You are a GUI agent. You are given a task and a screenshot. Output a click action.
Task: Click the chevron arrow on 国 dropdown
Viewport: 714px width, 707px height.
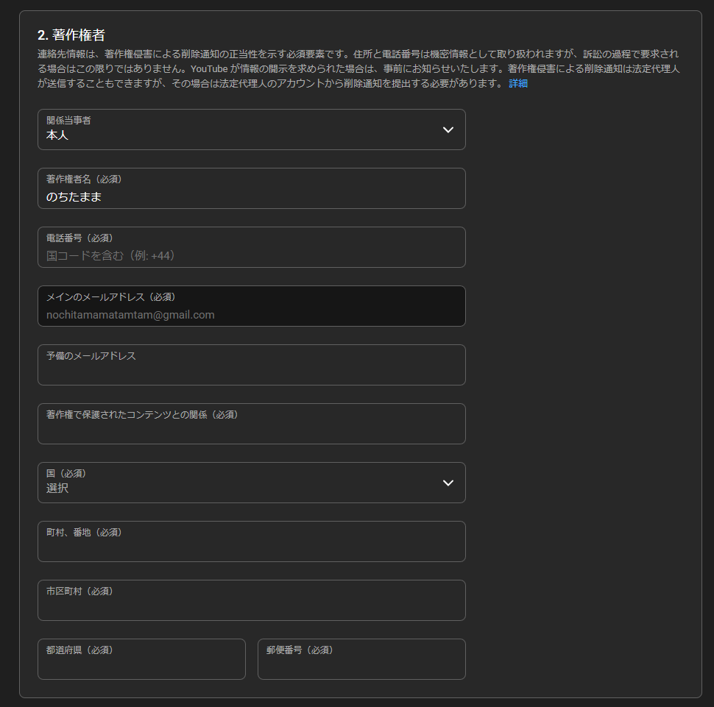[448, 483]
